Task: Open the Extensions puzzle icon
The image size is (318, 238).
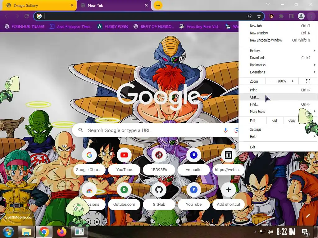Action: point(281,16)
